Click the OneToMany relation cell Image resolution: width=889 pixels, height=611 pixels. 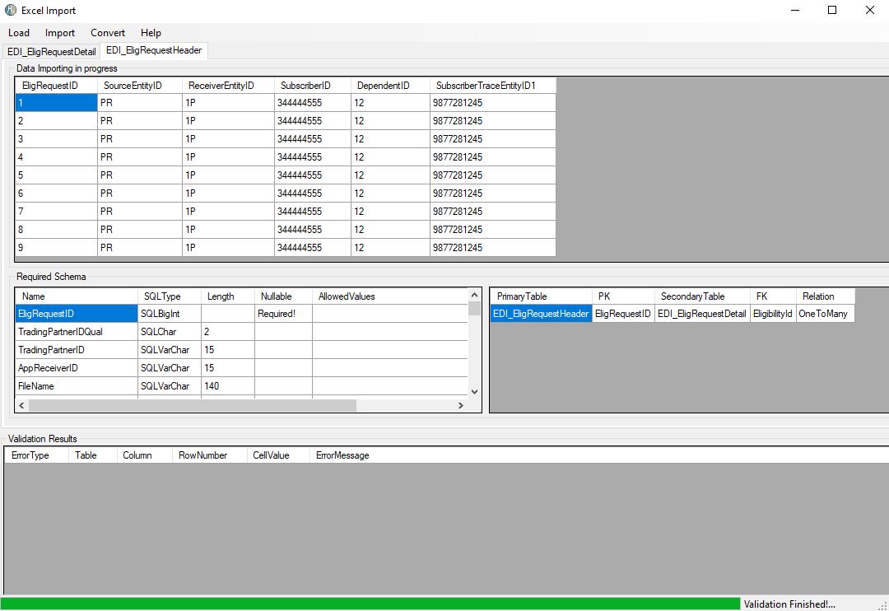coord(826,314)
